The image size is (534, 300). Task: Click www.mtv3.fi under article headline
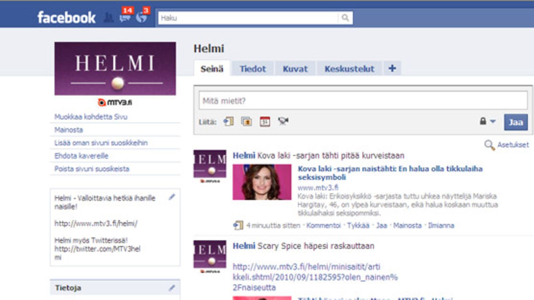click(x=318, y=187)
